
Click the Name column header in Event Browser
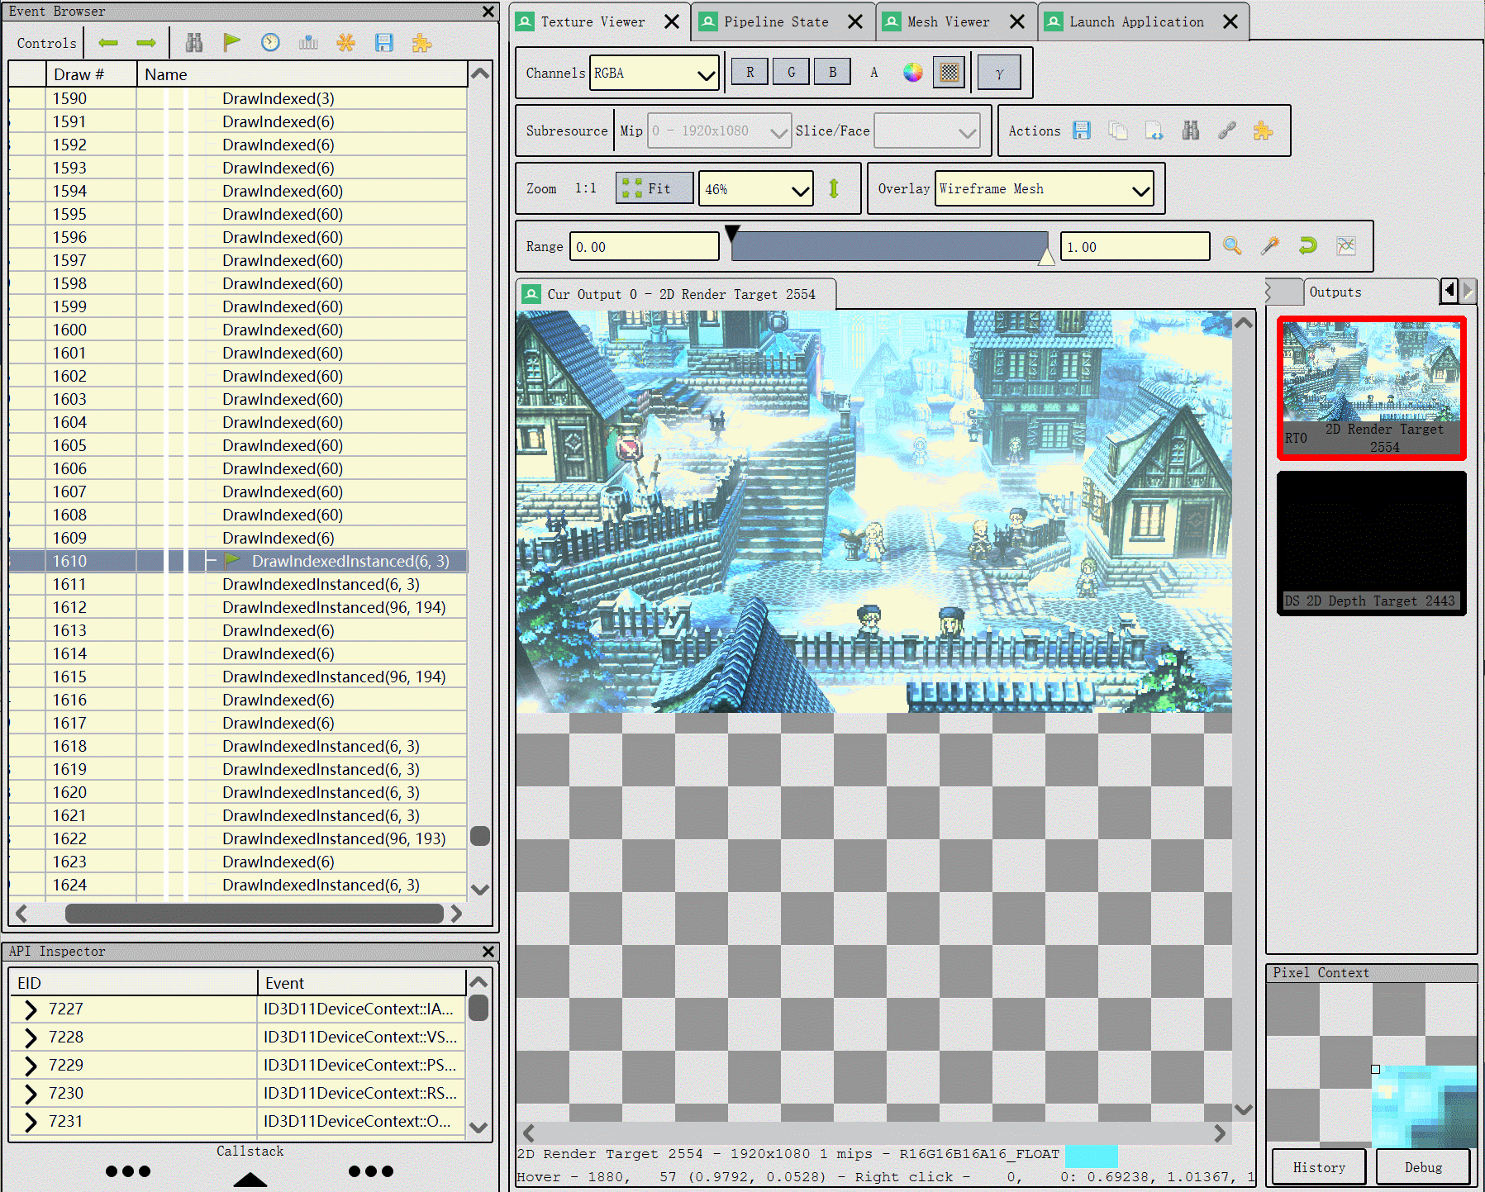(x=302, y=74)
